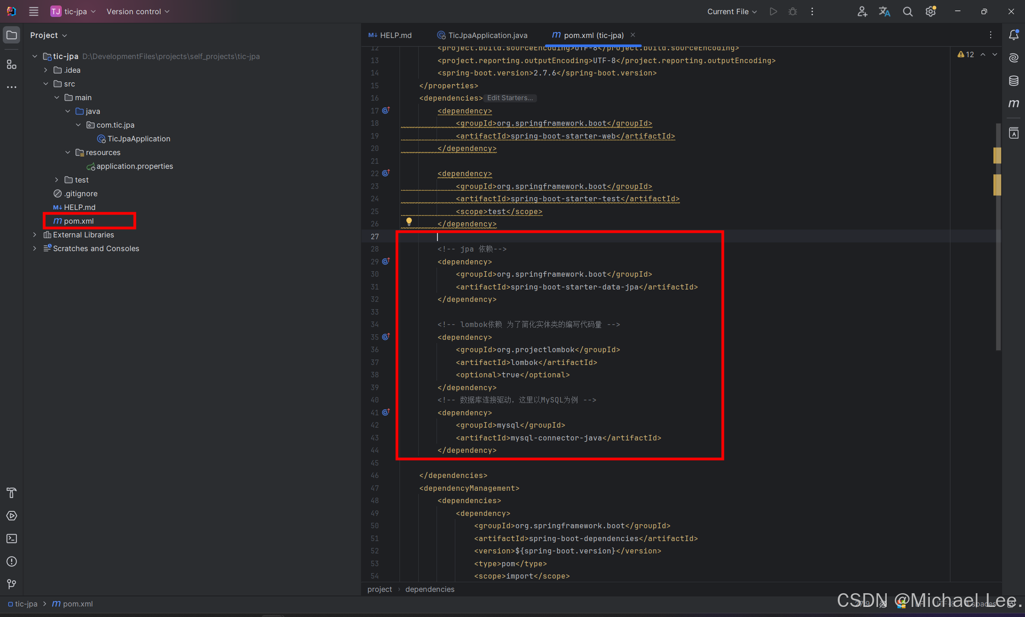Collapse the resources folder
This screenshot has height=617, width=1025.
tap(68, 152)
